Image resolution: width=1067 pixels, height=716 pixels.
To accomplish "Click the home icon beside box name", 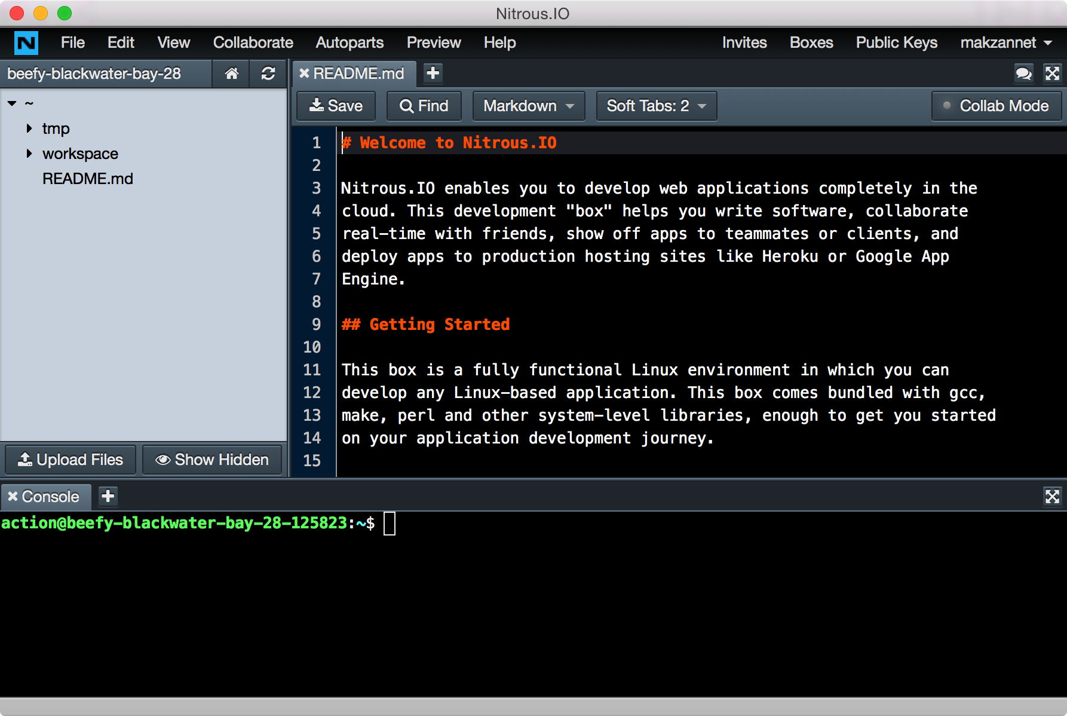I will coord(231,74).
